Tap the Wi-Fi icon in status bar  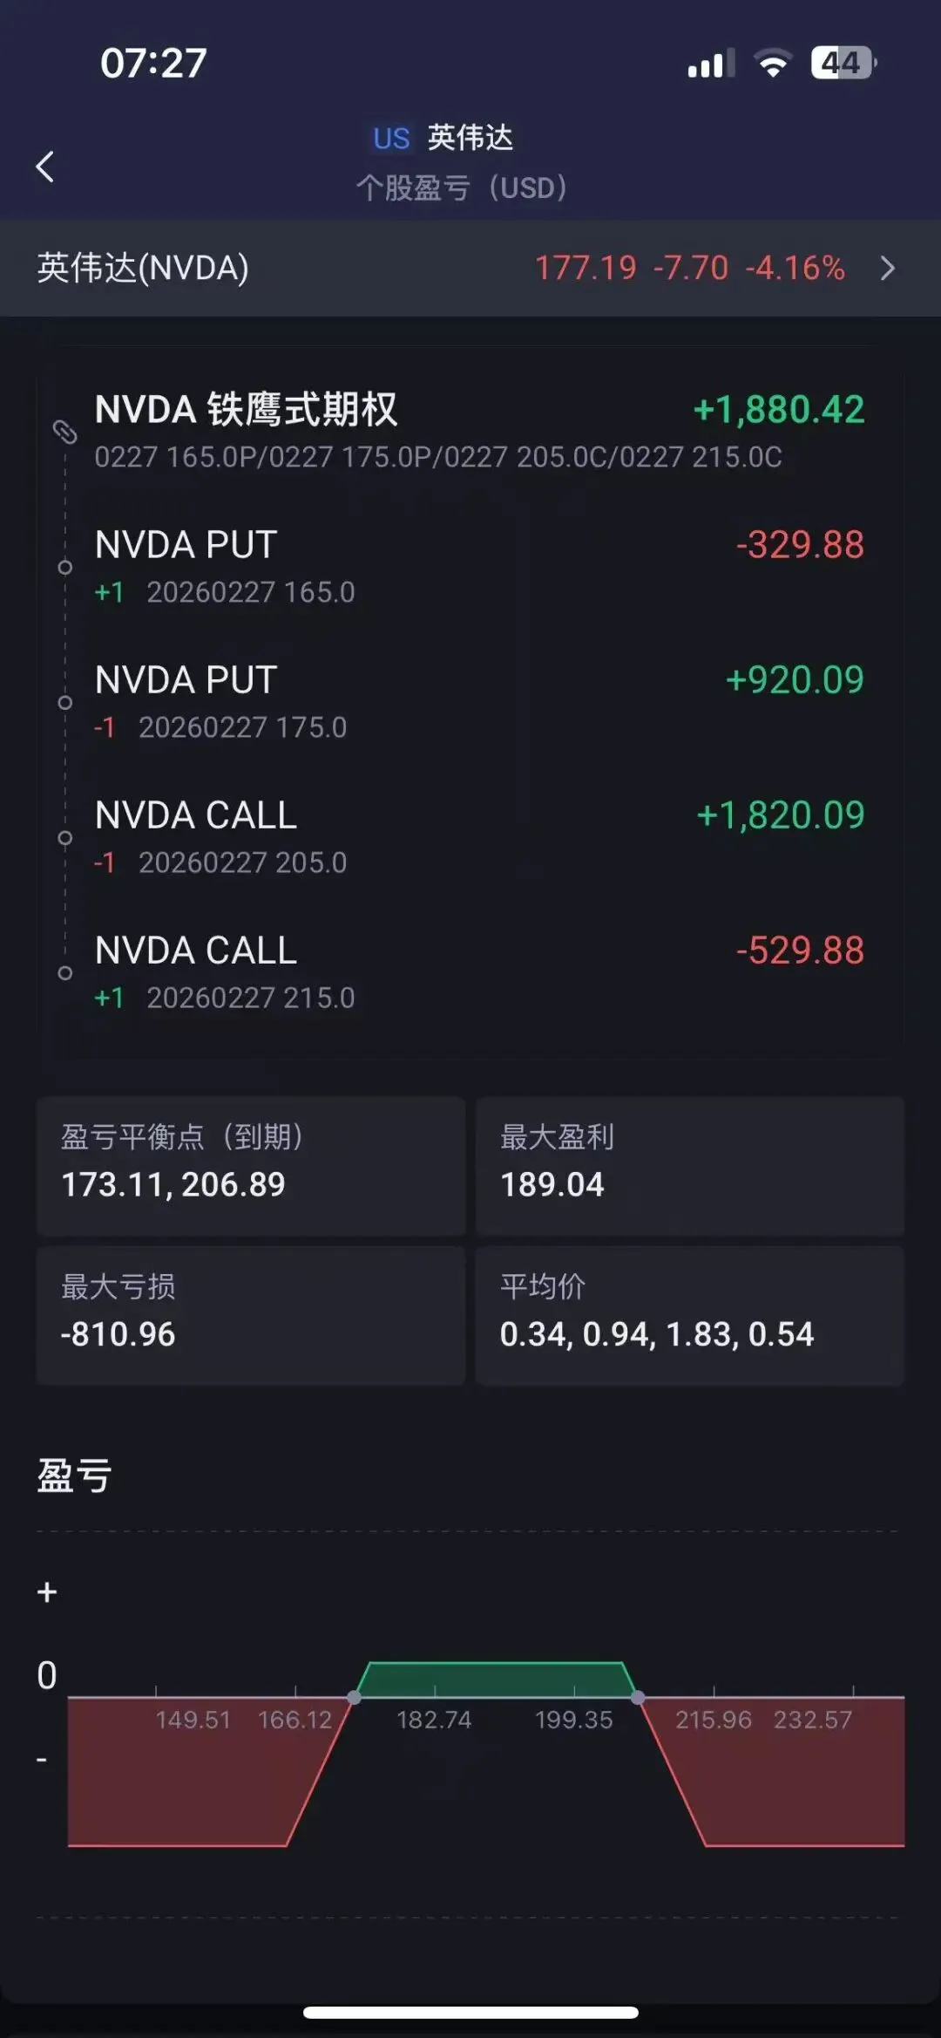(772, 63)
